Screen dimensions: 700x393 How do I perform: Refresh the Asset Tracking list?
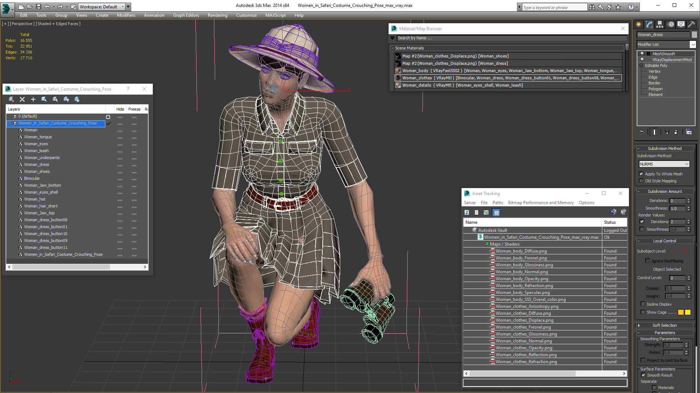point(467,213)
